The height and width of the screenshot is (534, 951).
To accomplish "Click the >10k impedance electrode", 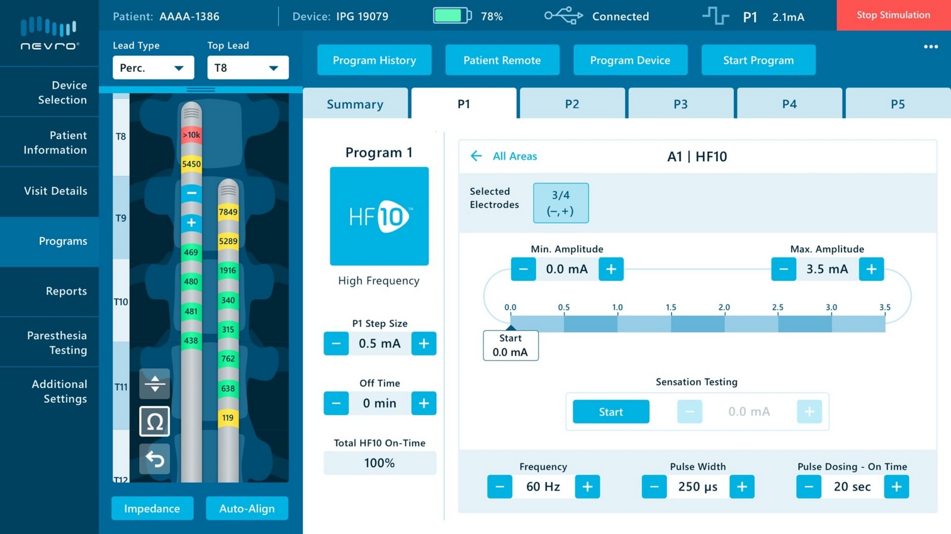I will pyautogui.click(x=191, y=135).
